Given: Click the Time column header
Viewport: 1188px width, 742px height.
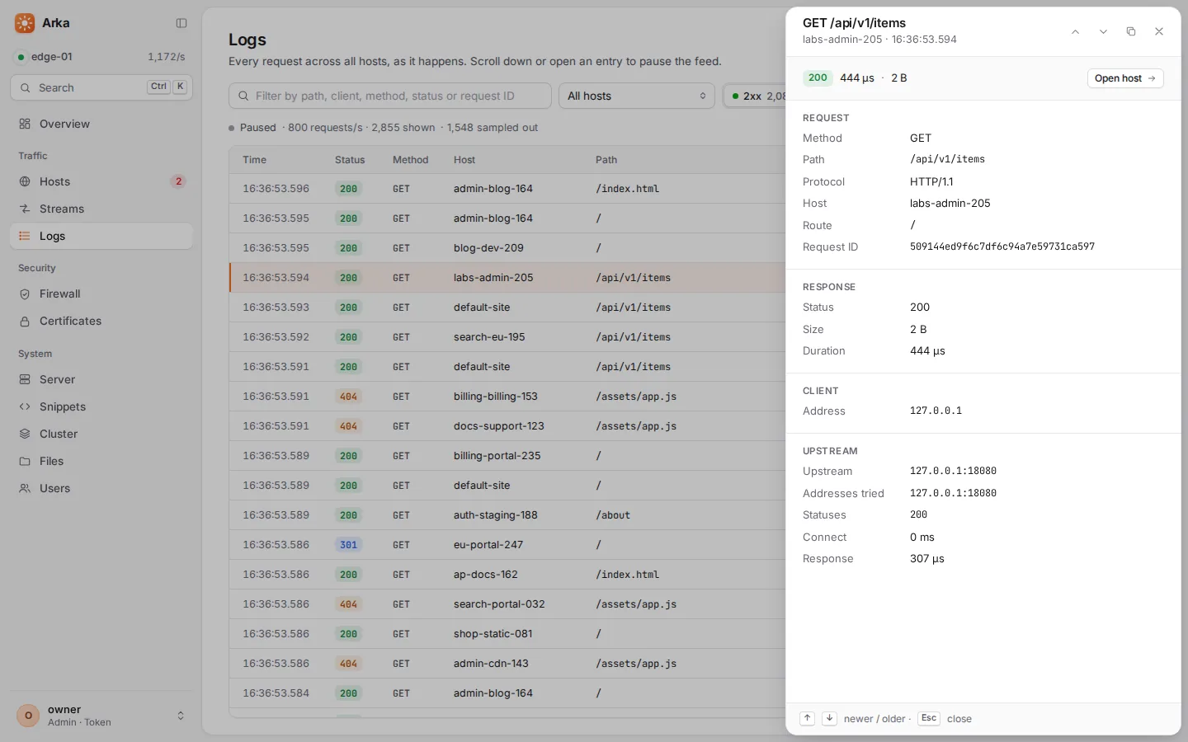Looking at the screenshot, I should (x=254, y=160).
